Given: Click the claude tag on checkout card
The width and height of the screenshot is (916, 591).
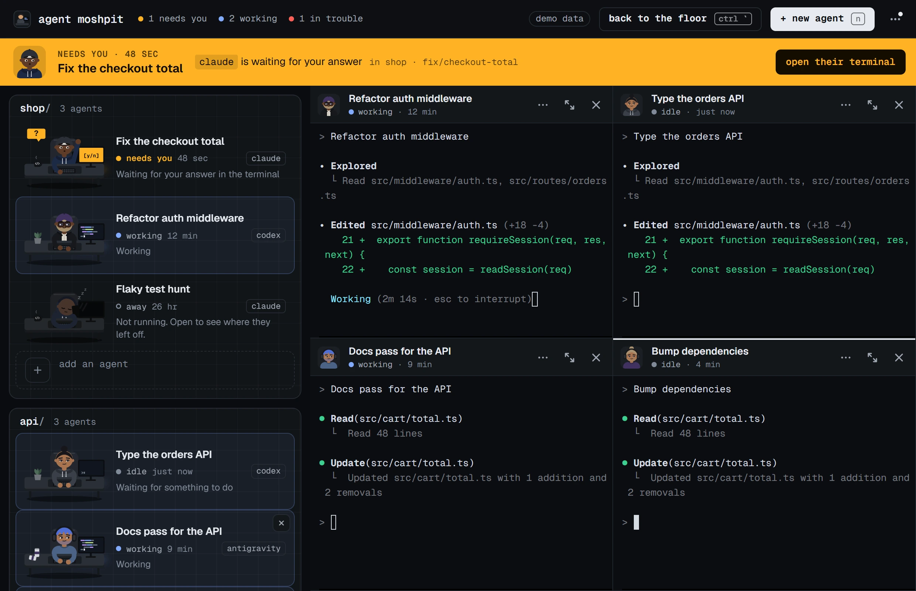Looking at the screenshot, I should 266,158.
